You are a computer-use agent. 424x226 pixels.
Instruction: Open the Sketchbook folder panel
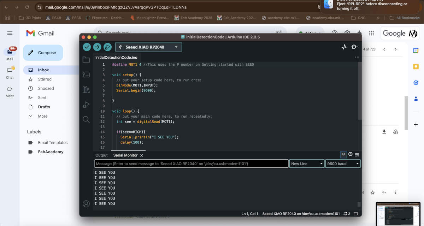[x=86, y=59]
